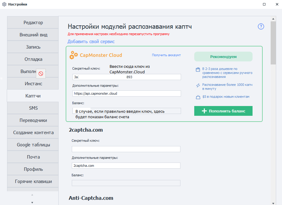
Task: Click Секретный ключ label under CapMonster Cloud
Action: click(x=86, y=68)
